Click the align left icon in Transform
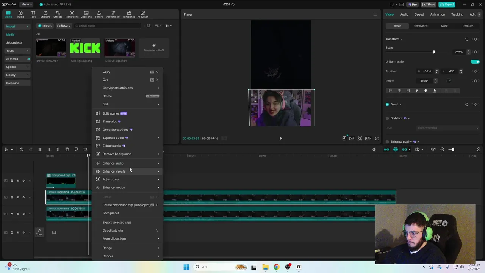Viewport: 485px width, 273px height. click(390, 91)
